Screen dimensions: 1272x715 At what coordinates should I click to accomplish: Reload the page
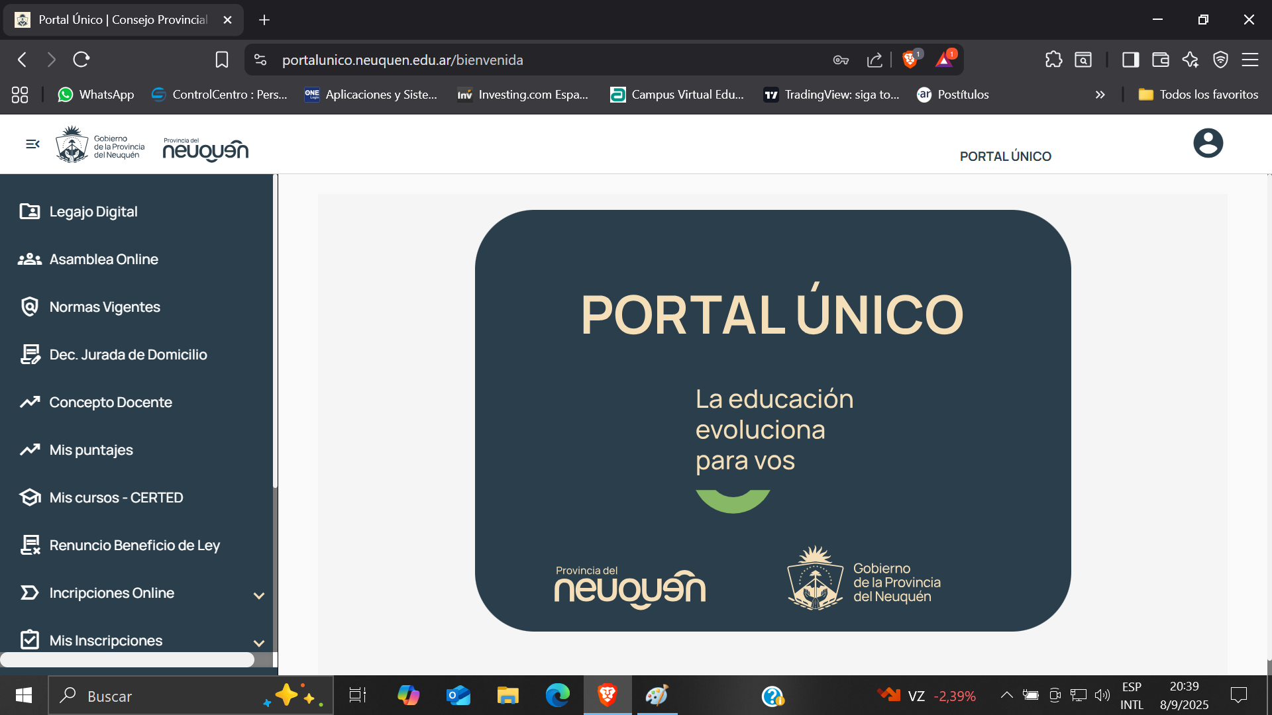tap(81, 60)
